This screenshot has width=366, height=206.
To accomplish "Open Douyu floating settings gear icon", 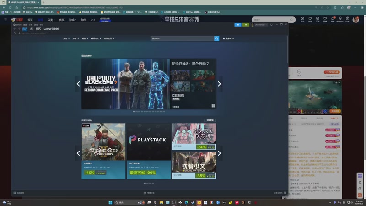I will pyautogui.click(x=360, y=189).
